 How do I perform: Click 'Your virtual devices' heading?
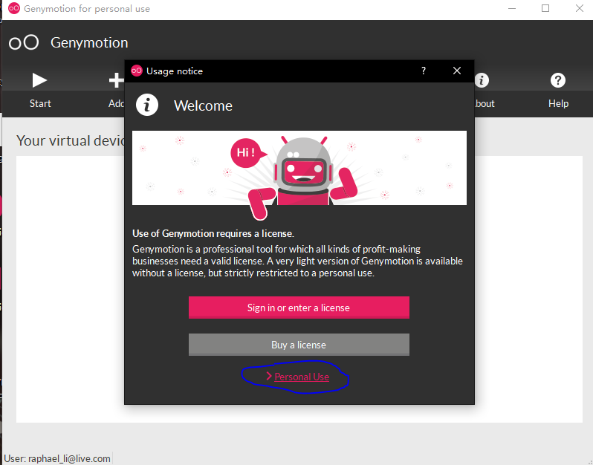tap(71, 140)
